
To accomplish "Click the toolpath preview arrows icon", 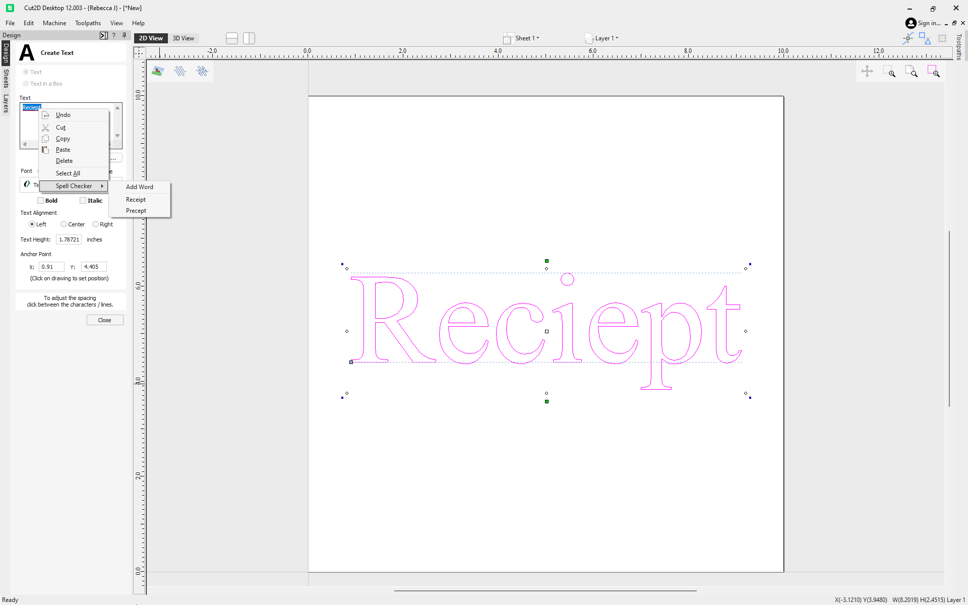I will pyautogui.click(x=202, y=71).
